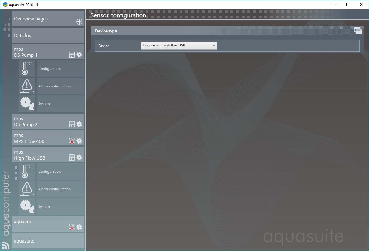This screenshot has width=369, height=251.
Task: Click the Device type panel window icon
Action: point(358,30)
